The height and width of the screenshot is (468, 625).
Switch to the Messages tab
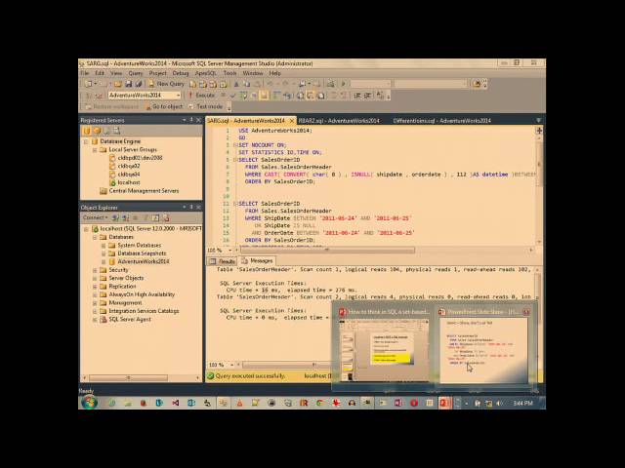257,261
